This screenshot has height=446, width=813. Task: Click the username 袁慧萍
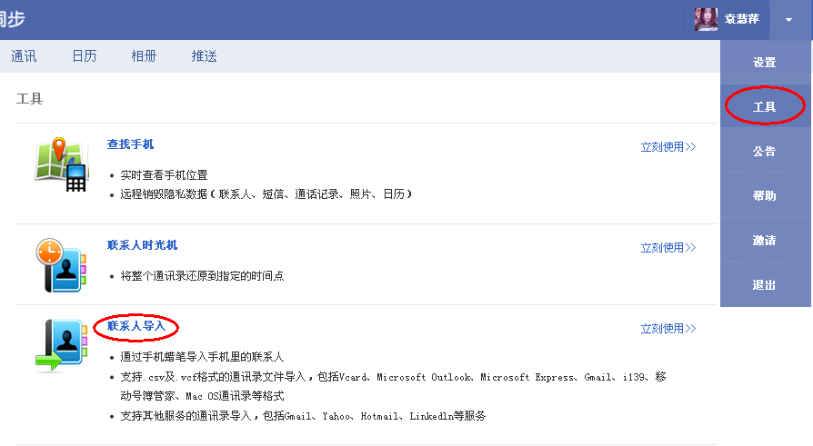click(x=741, y=19)
